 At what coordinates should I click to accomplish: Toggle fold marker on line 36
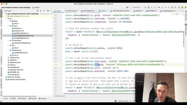click(62, 38)
